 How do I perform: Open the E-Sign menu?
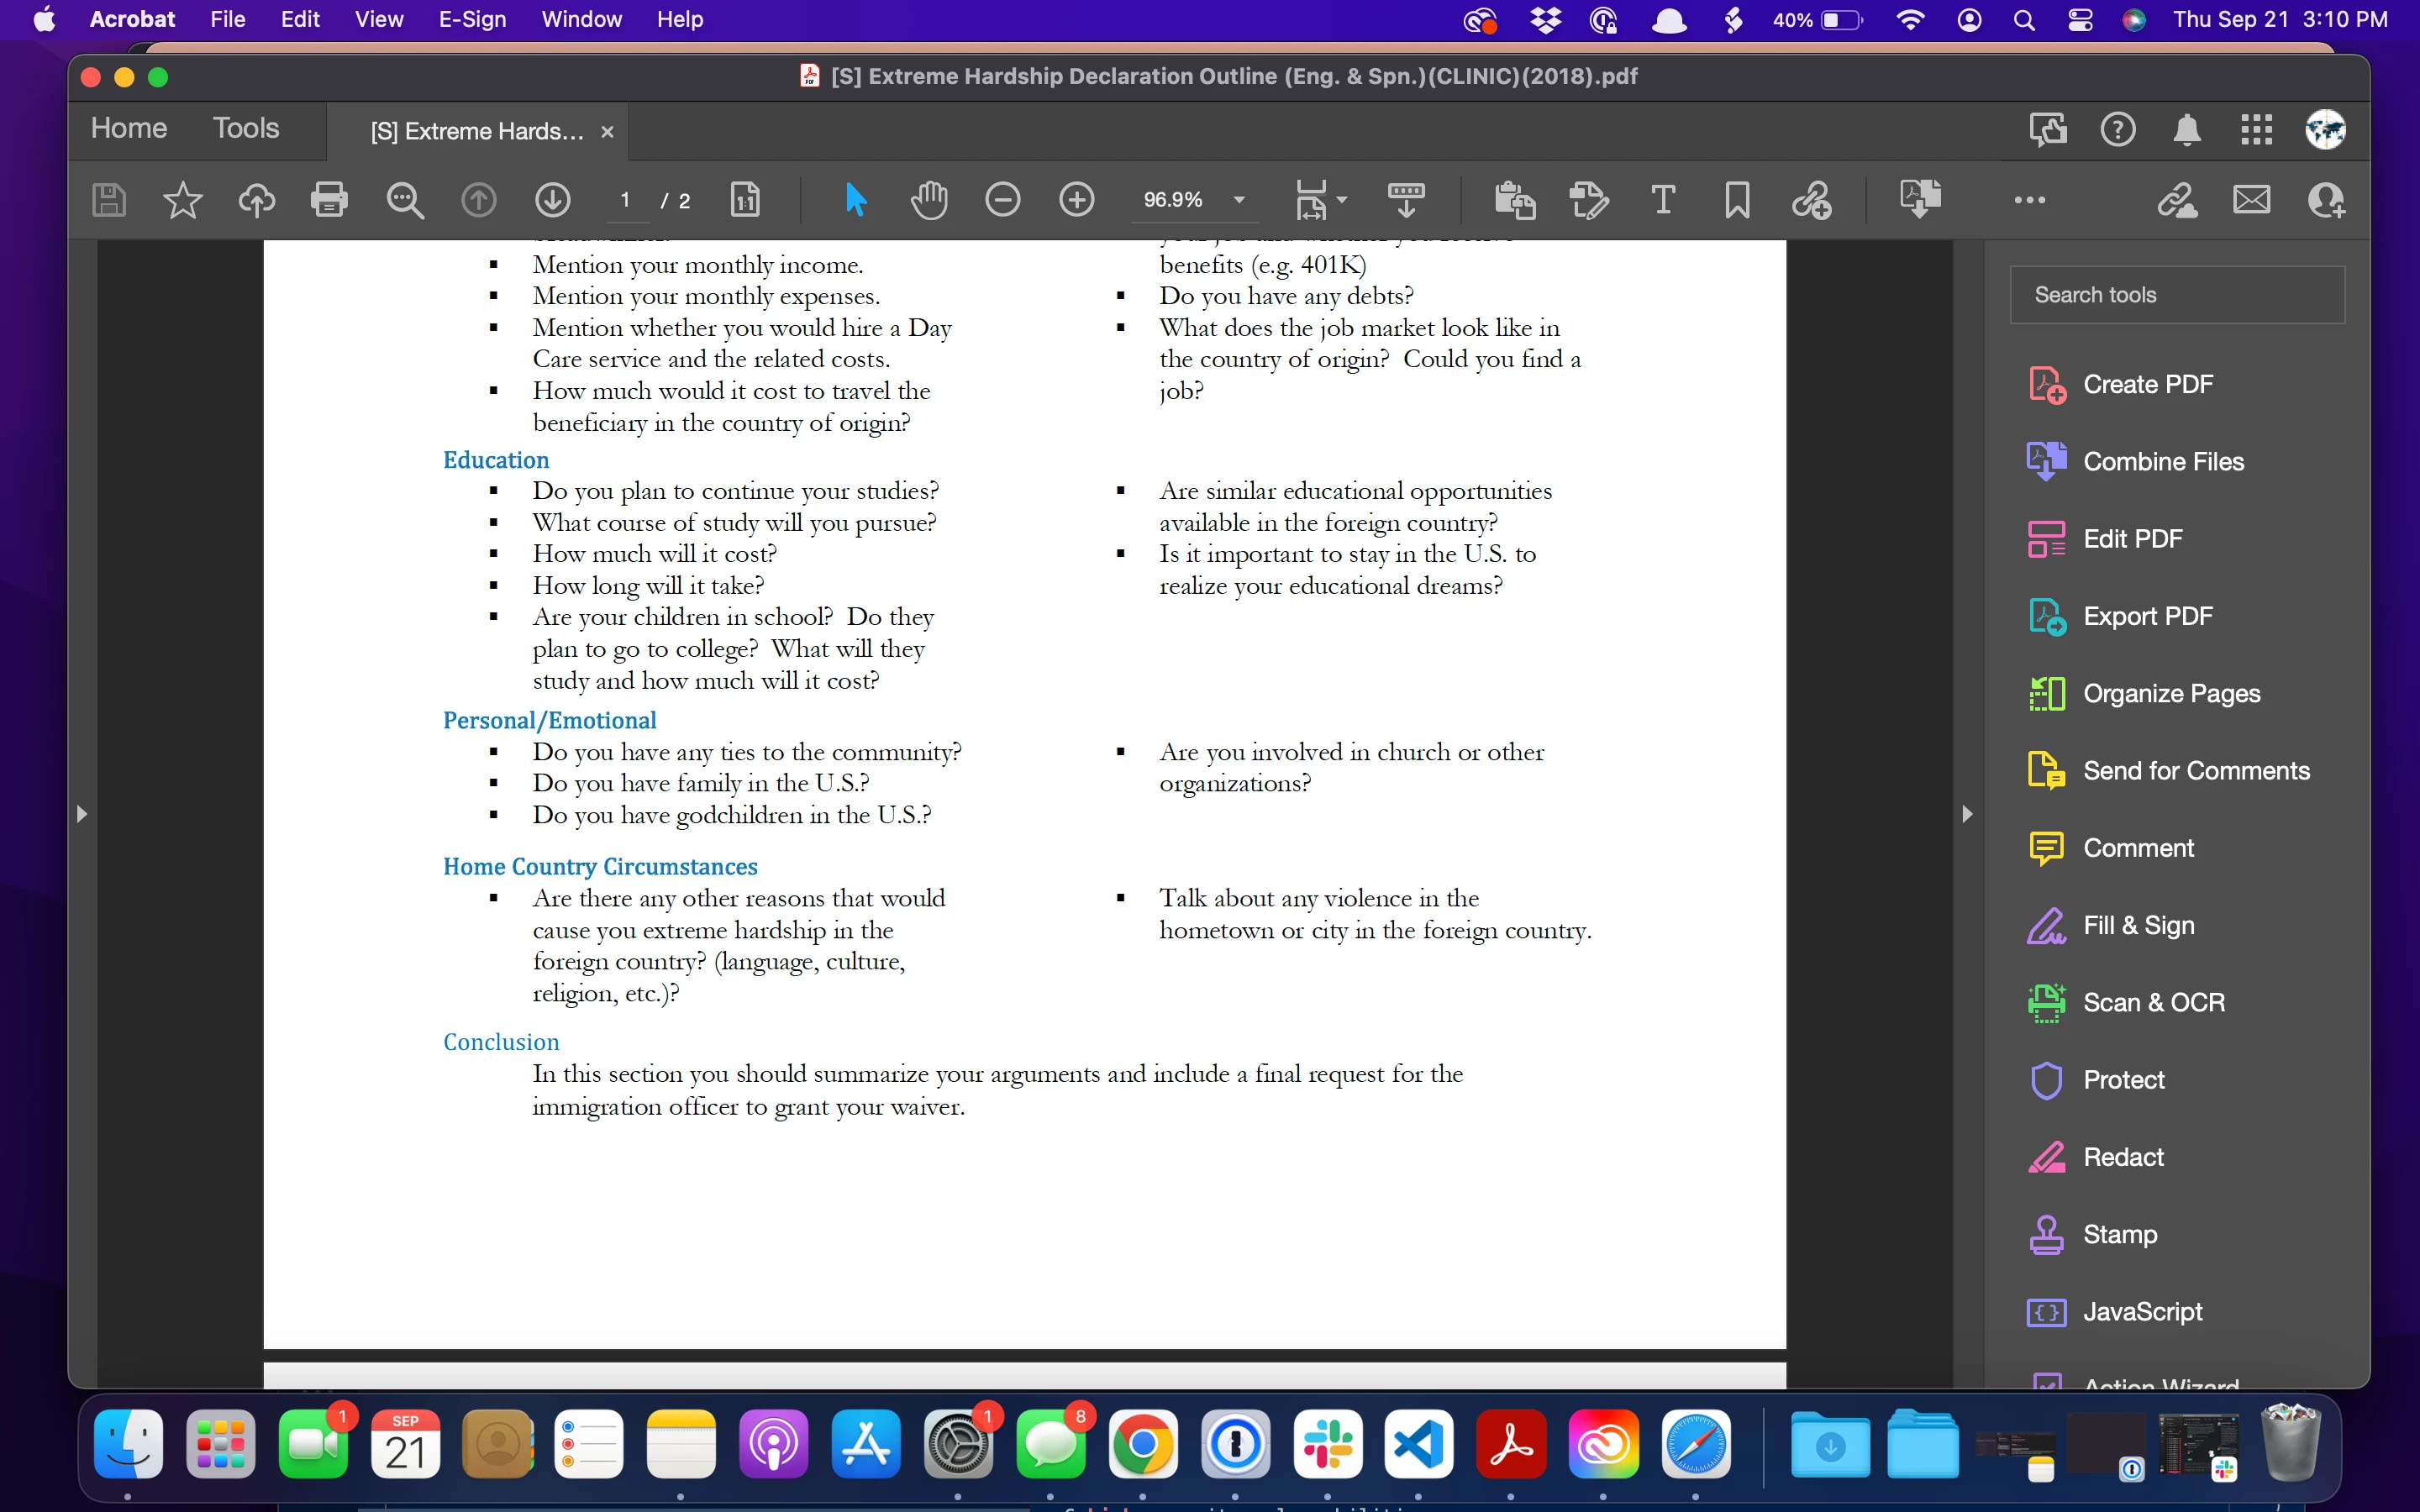pyautogui.click(x=472, y=19)
